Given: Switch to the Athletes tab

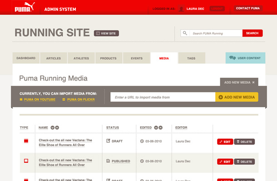Looking at the screenshot, I should 81,58.
